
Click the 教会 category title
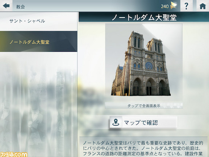coord(21,7)
